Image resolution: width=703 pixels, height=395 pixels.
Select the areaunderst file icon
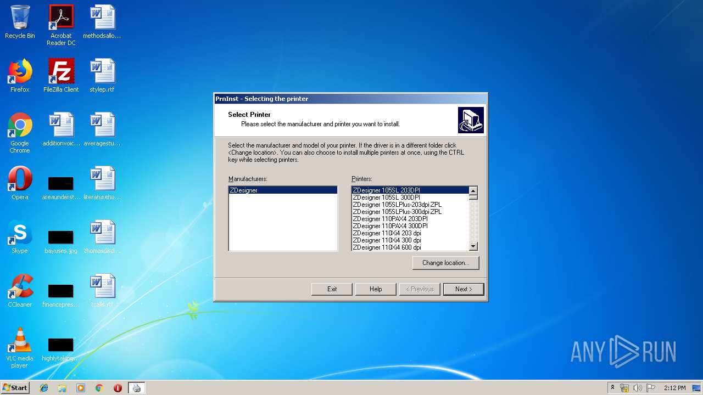point(61,187)
